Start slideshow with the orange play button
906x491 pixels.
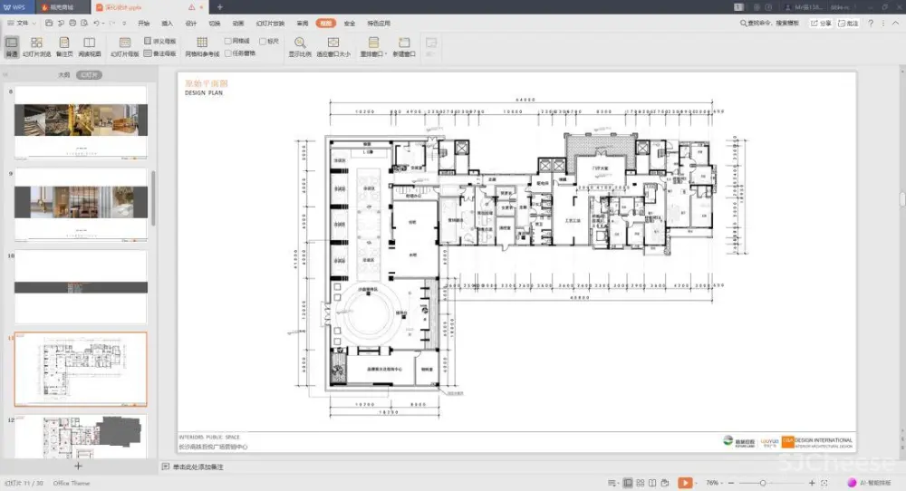685,483
